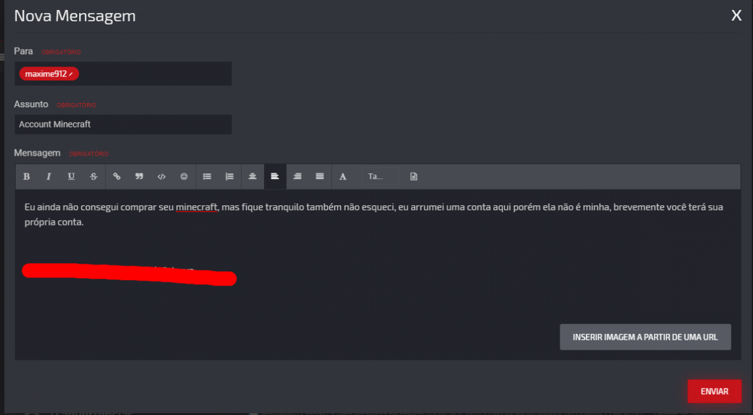Image resolution: width=753 pixels, height=415 pixels.
Task: Align message text to the right
Action: pos(297,176)
